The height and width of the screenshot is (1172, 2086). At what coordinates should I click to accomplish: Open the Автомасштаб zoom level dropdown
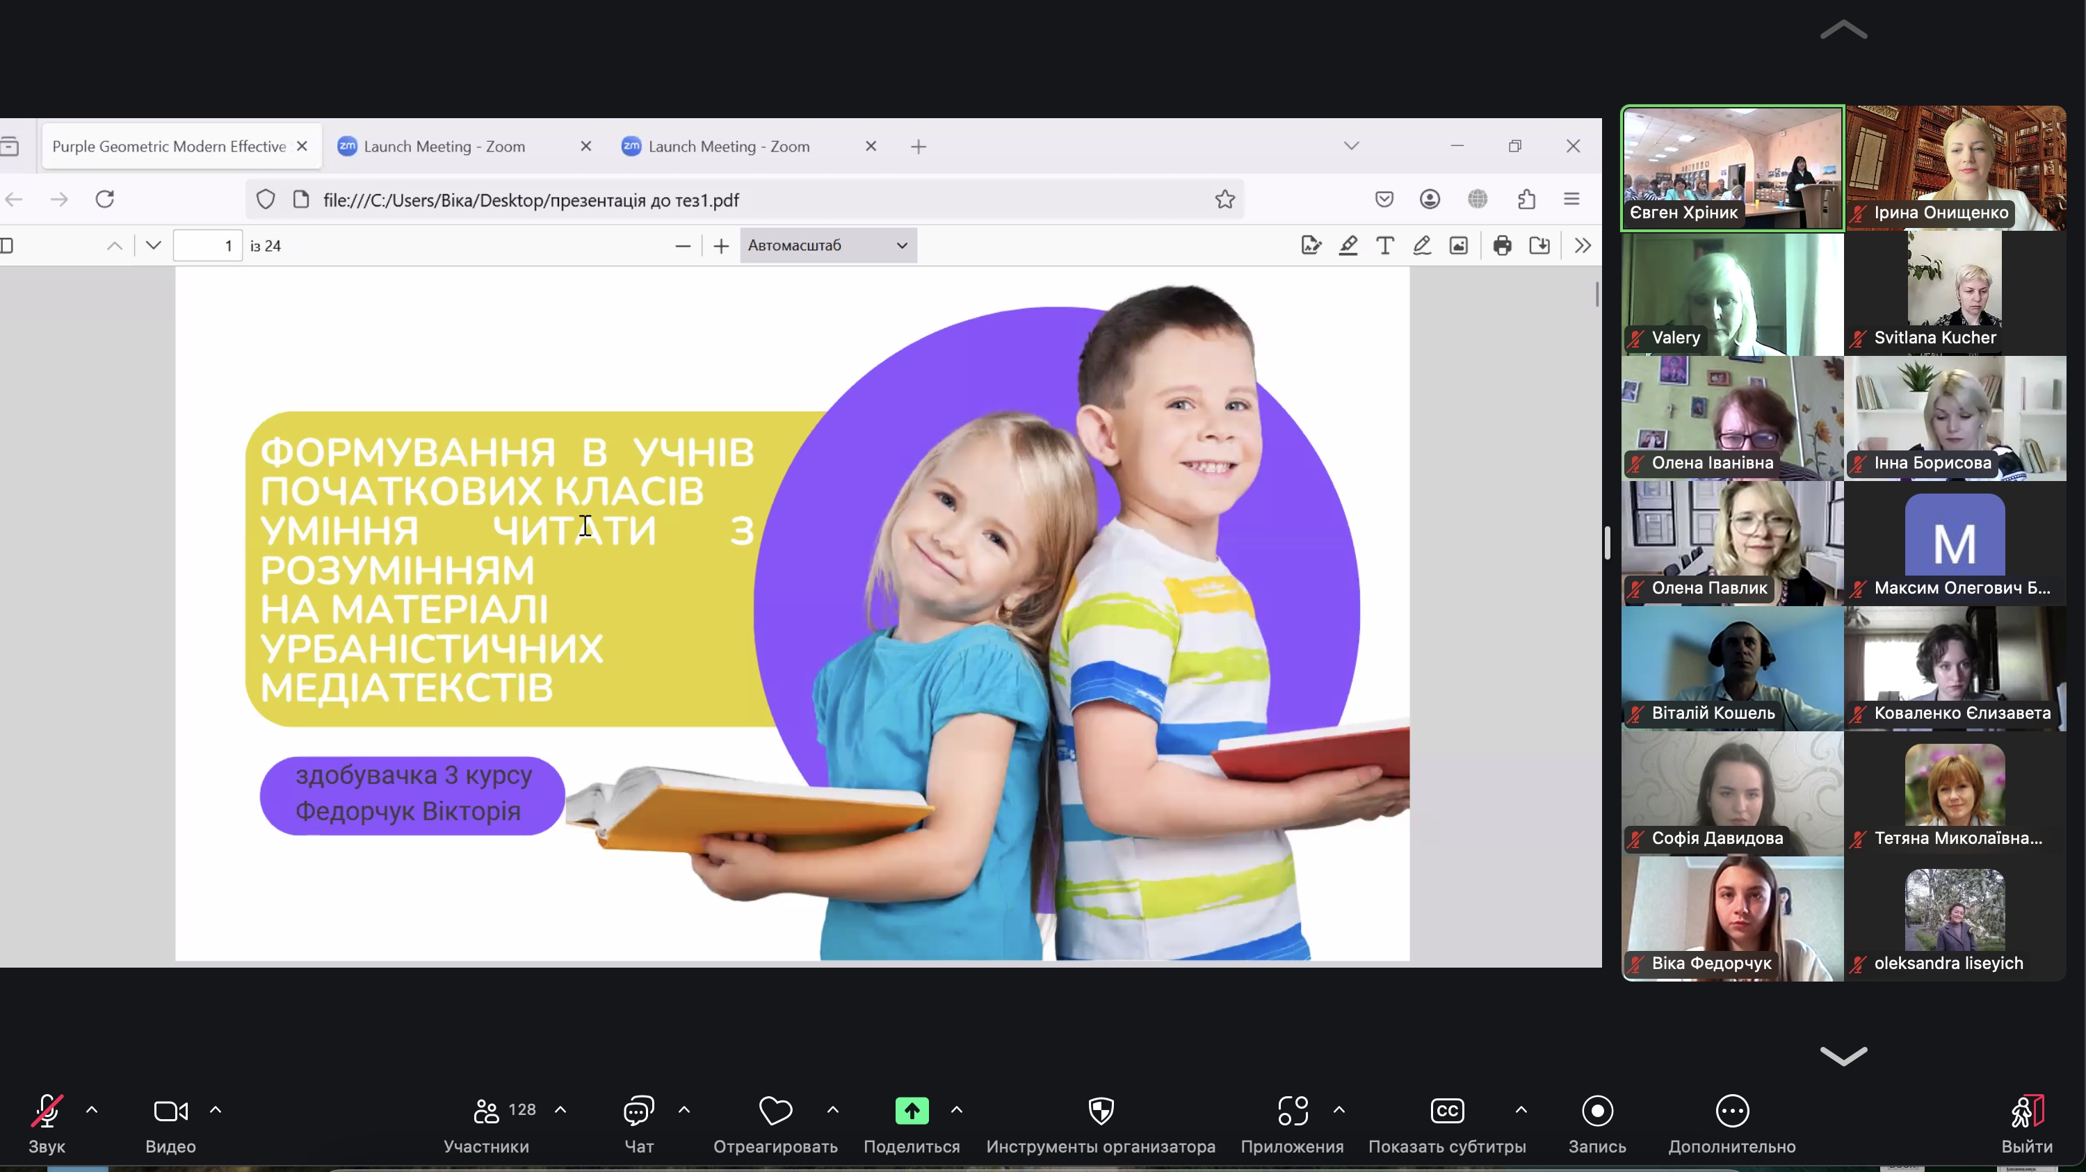(x=827, y=246)
